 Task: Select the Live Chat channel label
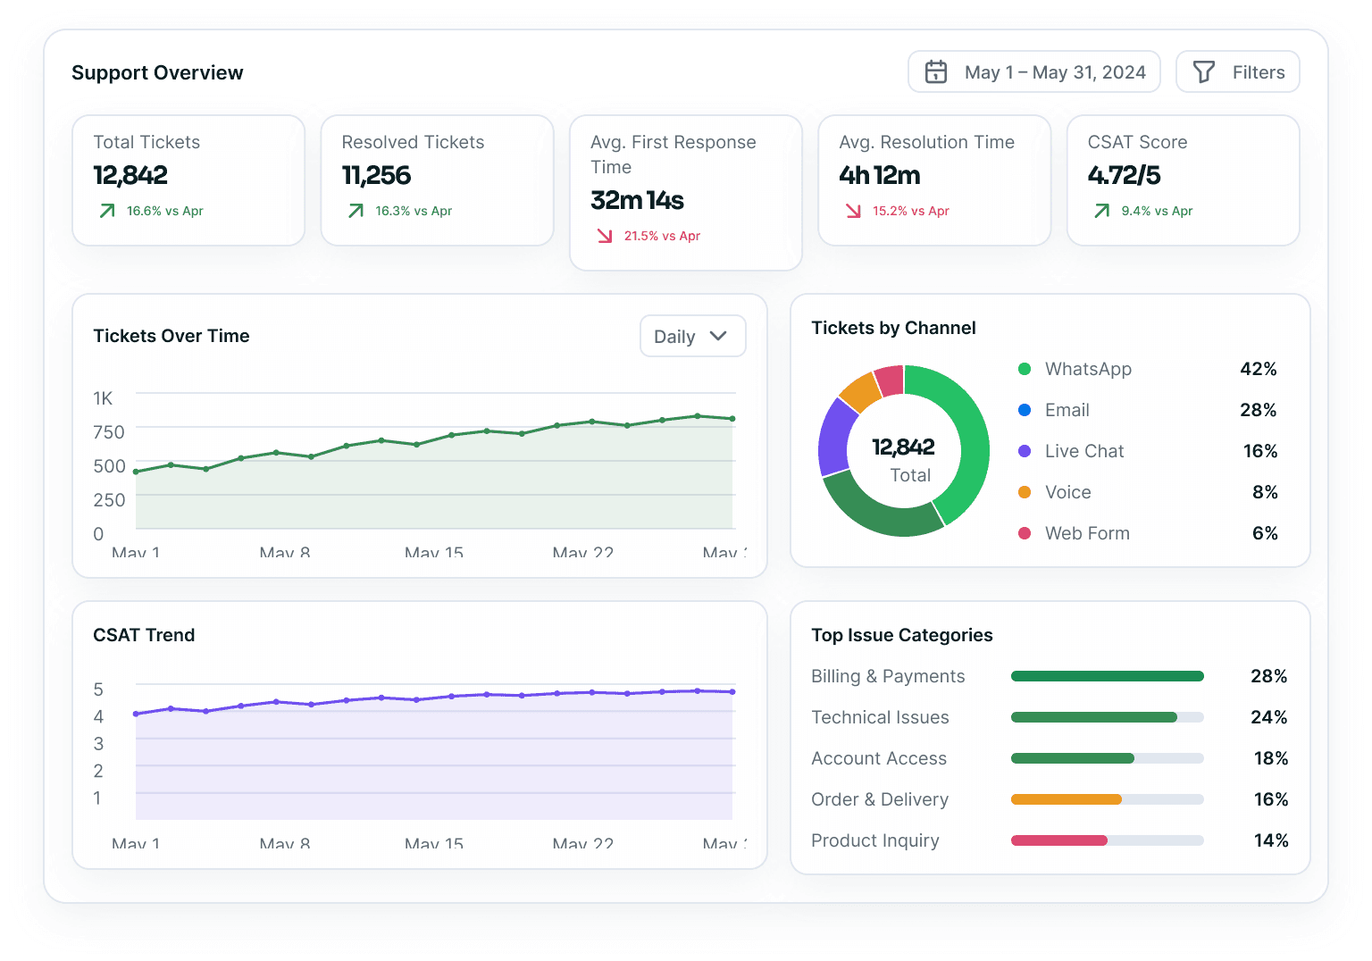click(1084, 451)
